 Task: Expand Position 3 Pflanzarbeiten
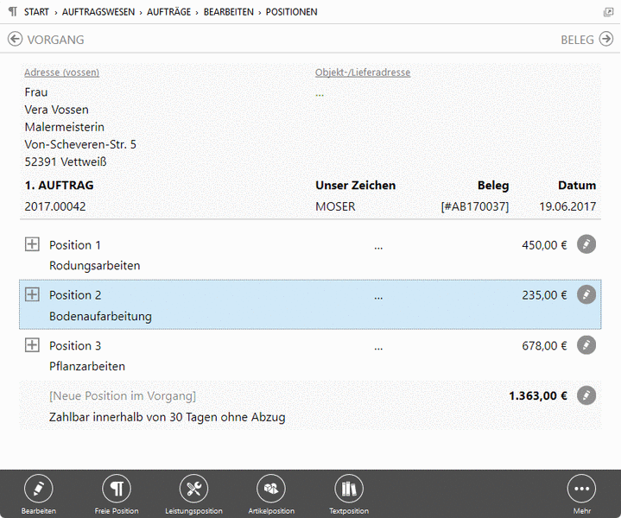pyautogui.click(x=32, y=345)
